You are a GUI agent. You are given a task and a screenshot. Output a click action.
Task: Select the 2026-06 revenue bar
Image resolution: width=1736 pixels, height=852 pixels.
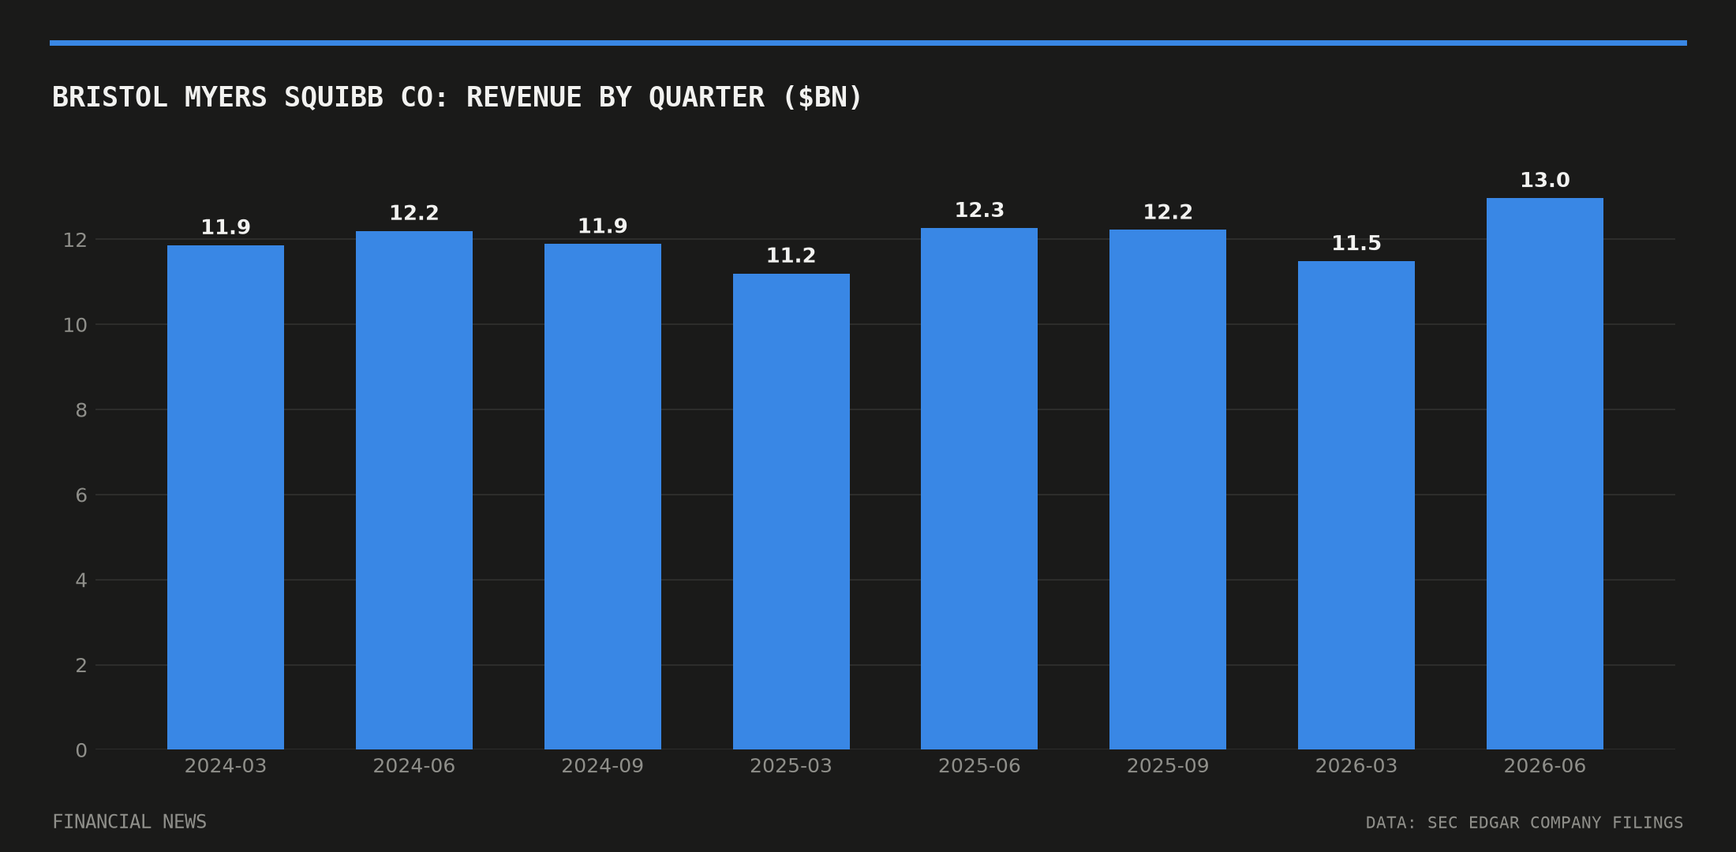(1545, 473)
